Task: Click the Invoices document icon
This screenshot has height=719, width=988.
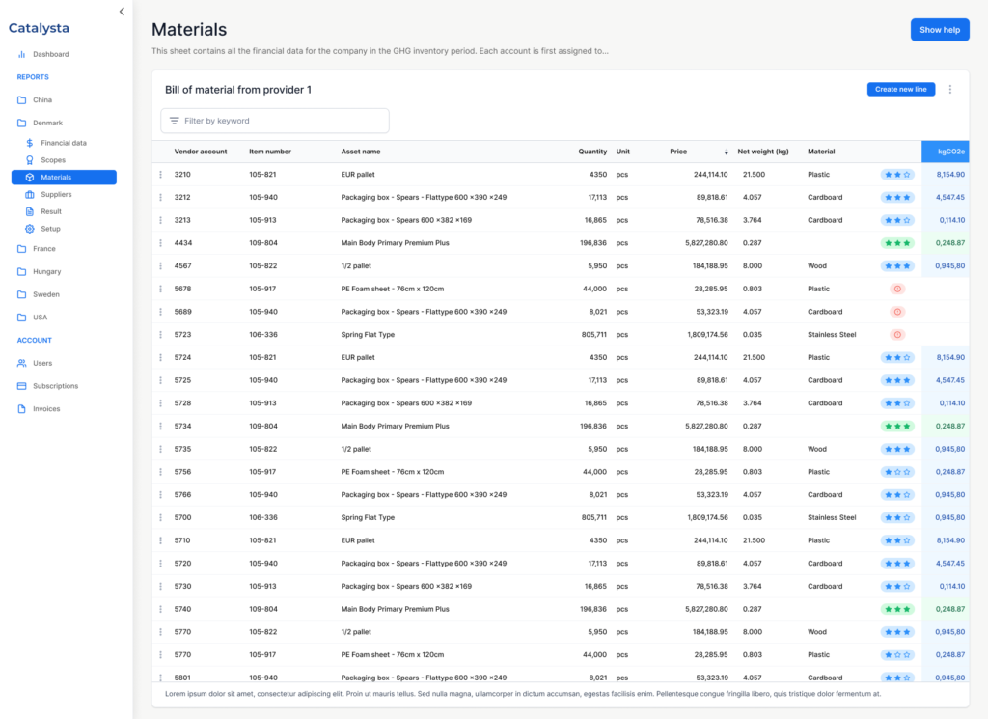Action: tap(22, 409)
